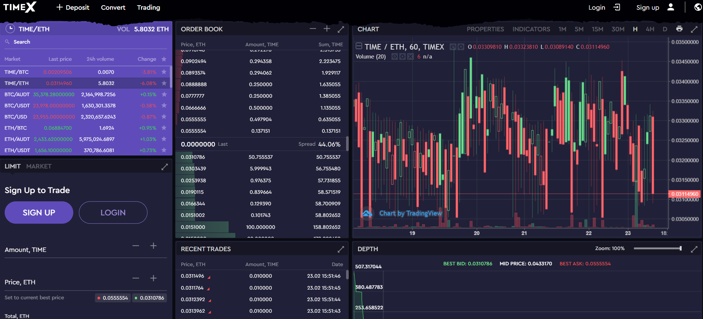Expand the Order Book panel fullscreen
703x319 pixels.
pos(341,29)
